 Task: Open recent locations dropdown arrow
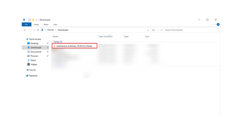34,30
